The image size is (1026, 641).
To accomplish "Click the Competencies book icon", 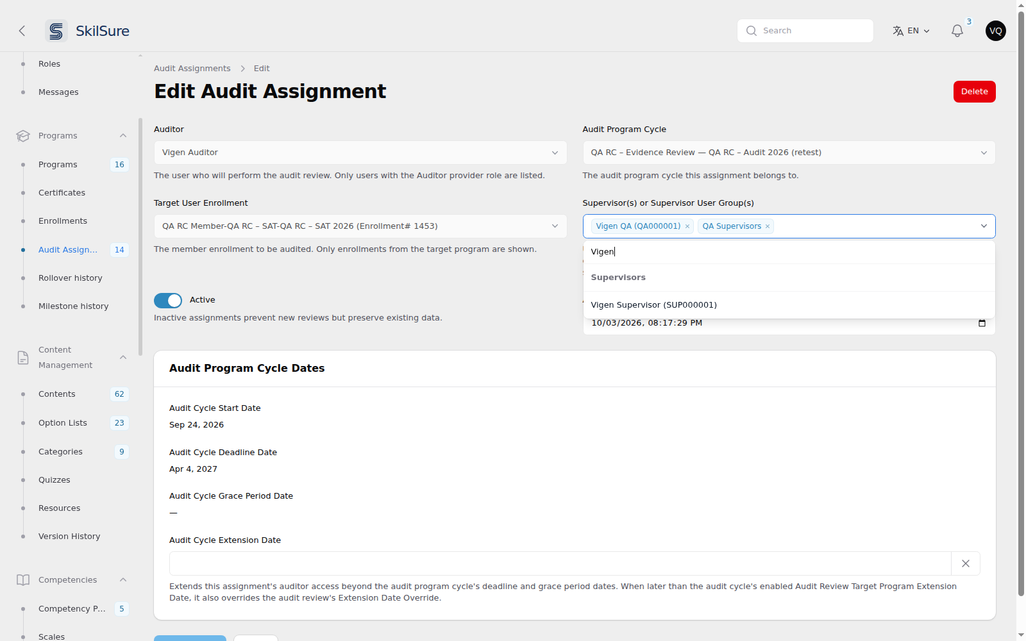I will point(23,580).
